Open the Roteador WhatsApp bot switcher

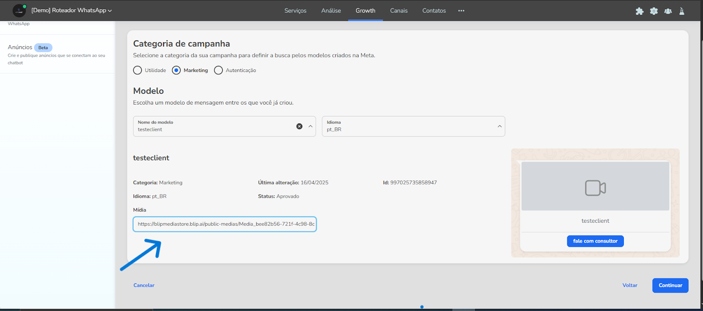72,11
